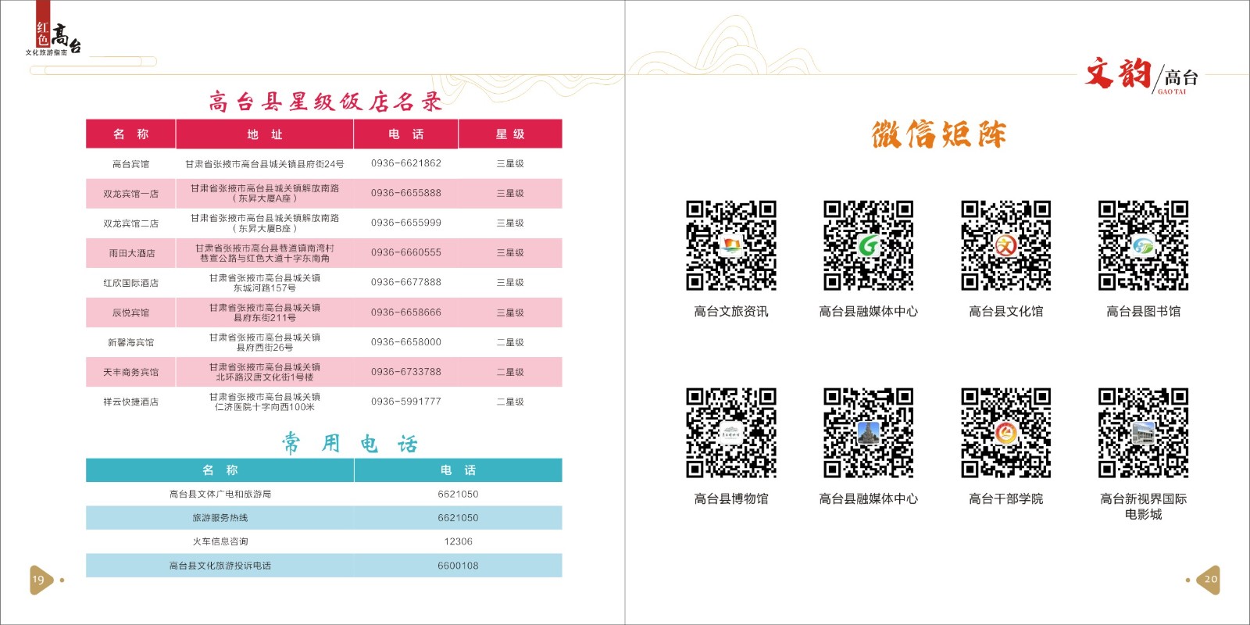1250x625 pixels.
Task: Click the bottom-row 高台县融媒体中心 QR code
Action: [x=869, y=433]
